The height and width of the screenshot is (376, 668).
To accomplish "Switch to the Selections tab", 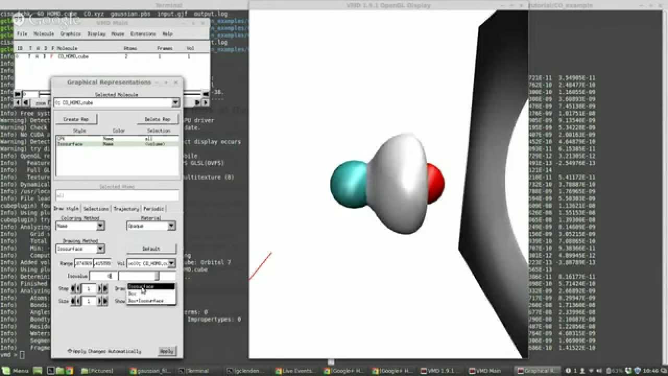I will pos(96,208).
